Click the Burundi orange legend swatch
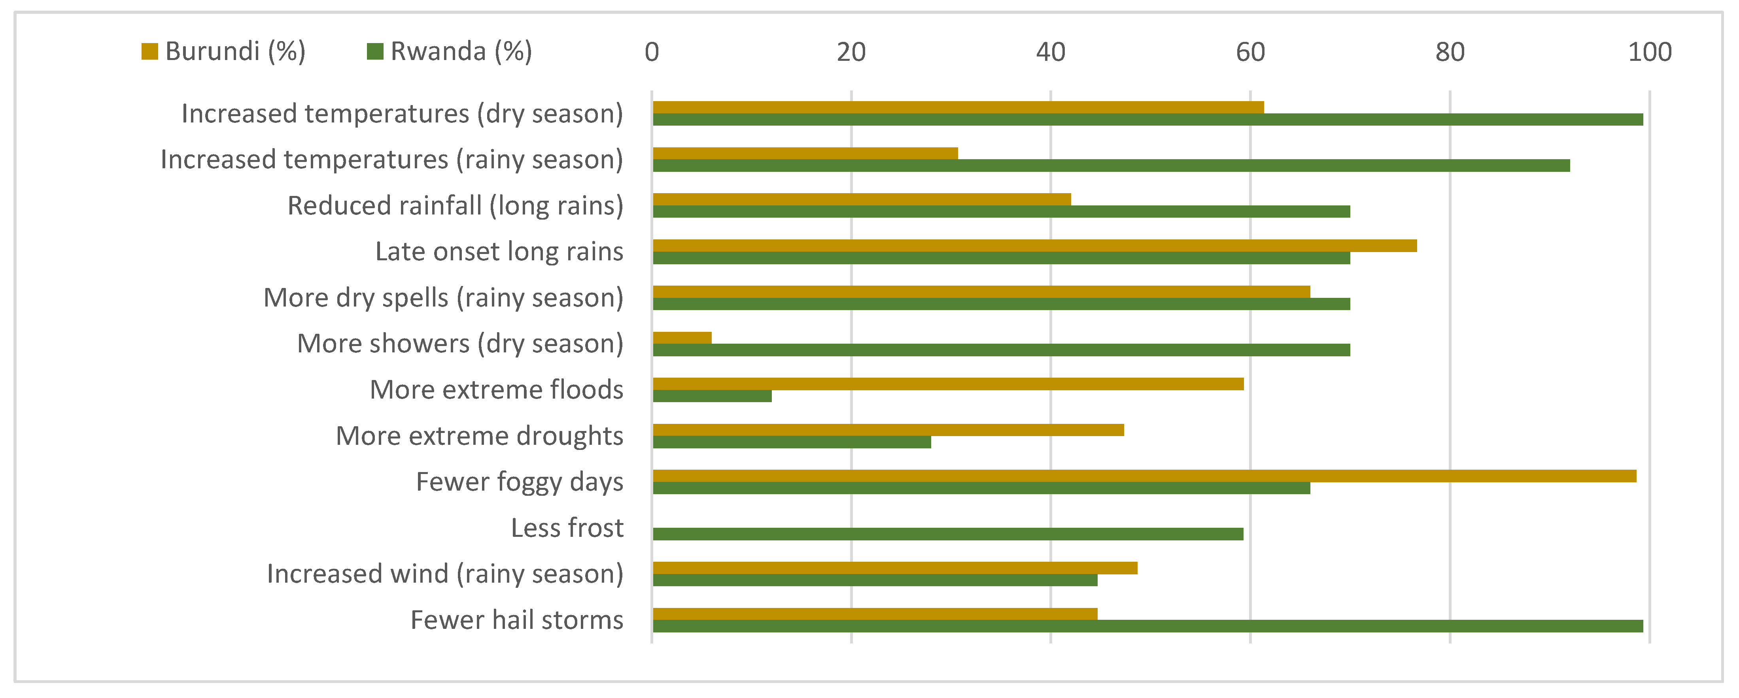 [149, 51]
